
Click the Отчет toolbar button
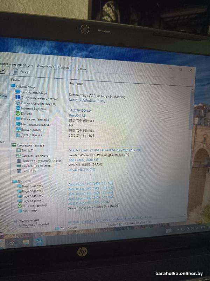(21, 72)
